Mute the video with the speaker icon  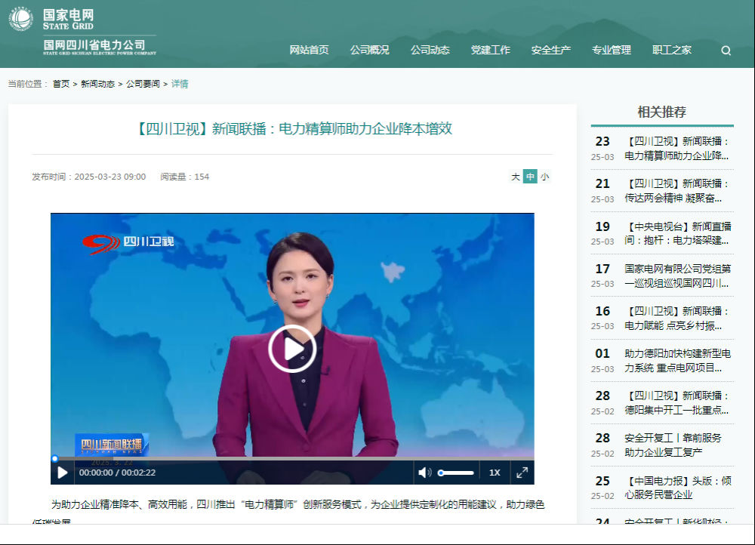pos(424,473)
